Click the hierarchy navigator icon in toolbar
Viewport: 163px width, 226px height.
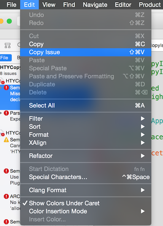8,45
